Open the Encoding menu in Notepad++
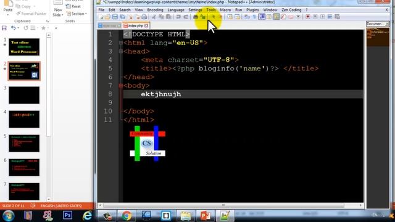The image size is (395, 222). click(155, 10)
